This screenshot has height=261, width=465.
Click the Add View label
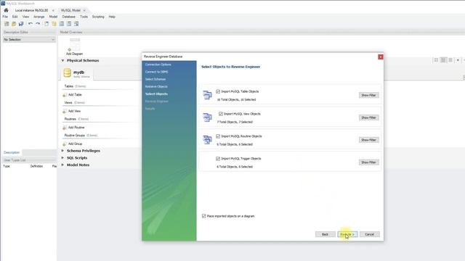click(x=74, y=111)
